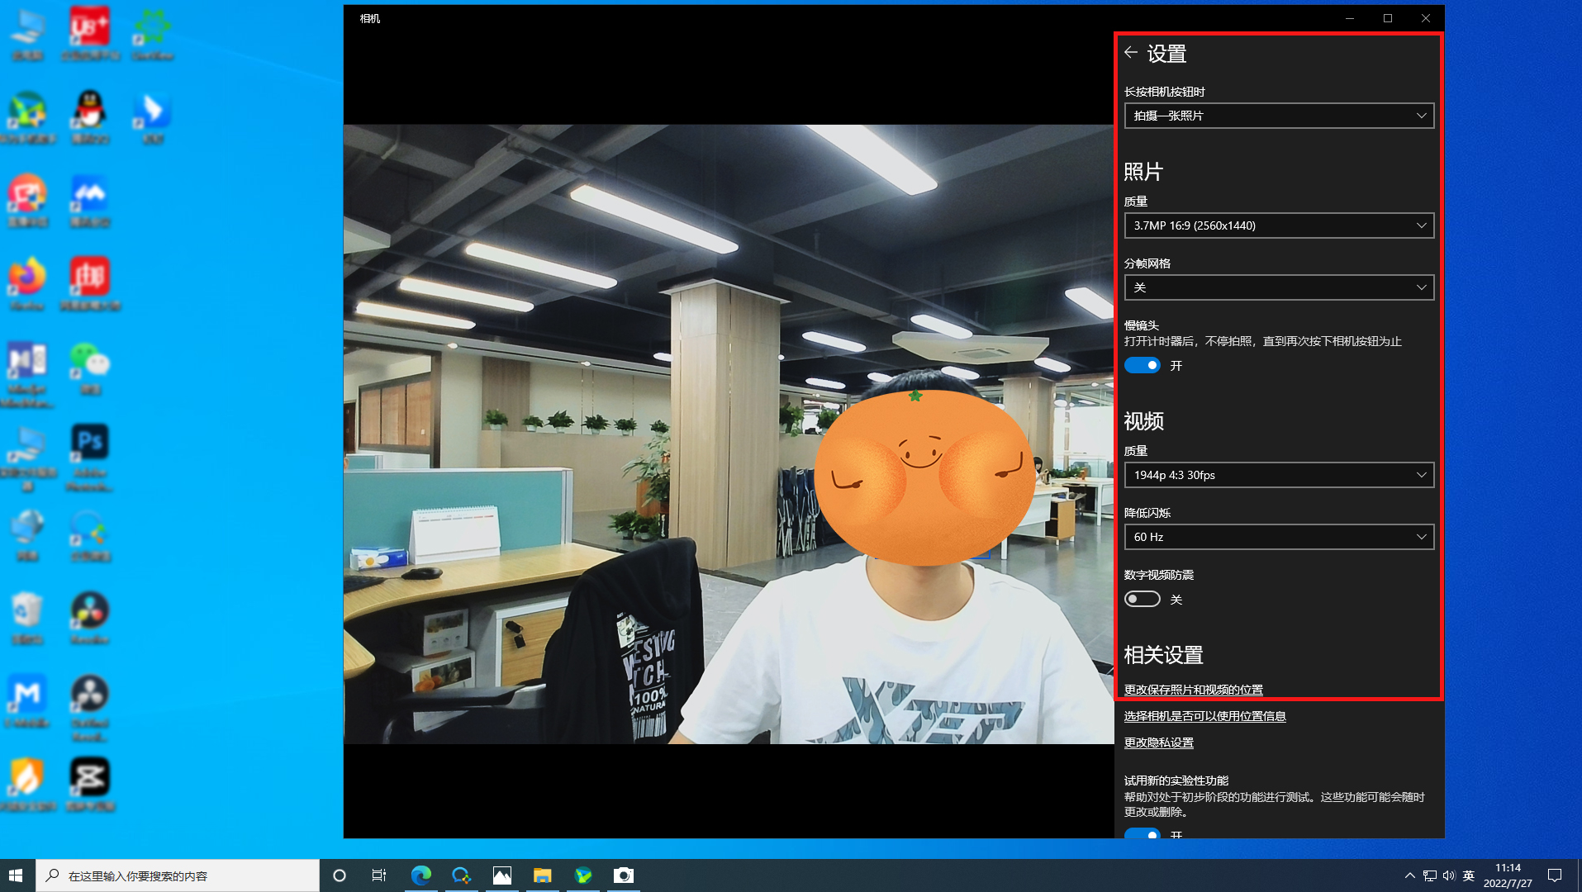The width and height of the screenshot is (1582, 892).
Task: Enable the 数字视频防震 toggle
Action: pyautogui.click(x=1143, y=599)
